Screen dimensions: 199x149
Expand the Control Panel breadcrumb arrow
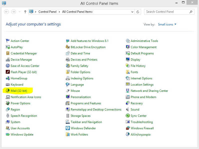[x=59, y=12]
